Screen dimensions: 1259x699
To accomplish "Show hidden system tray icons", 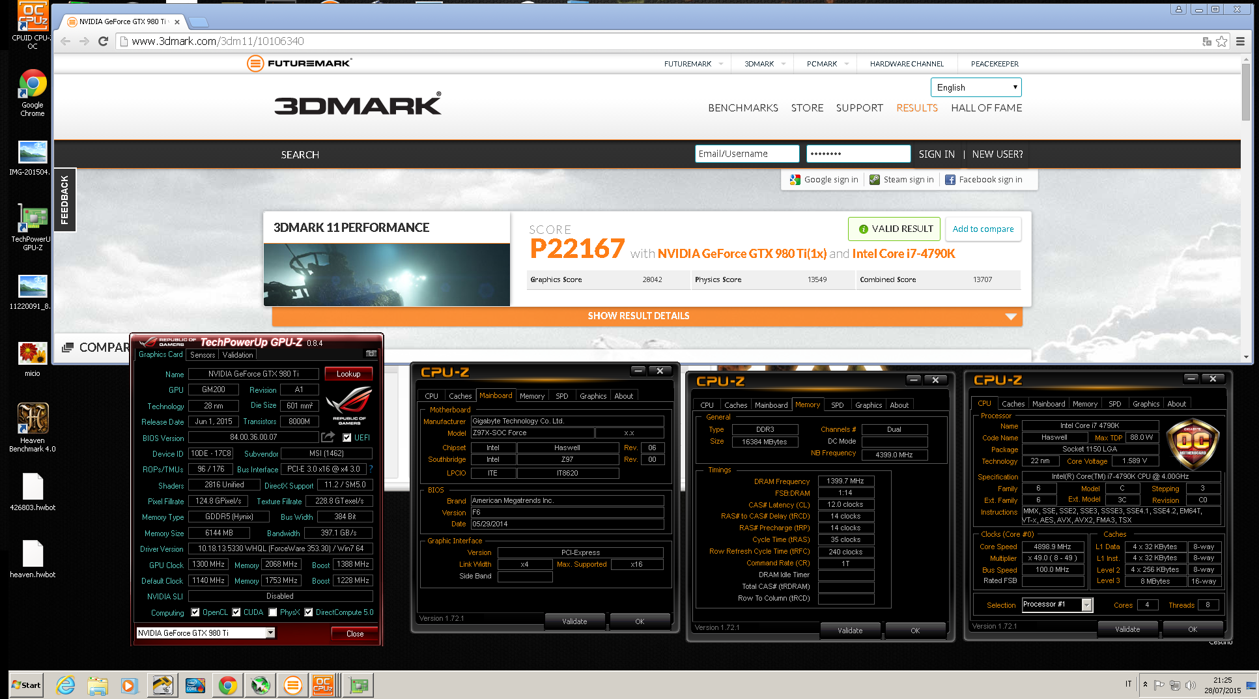I will tap(1145, 685).
